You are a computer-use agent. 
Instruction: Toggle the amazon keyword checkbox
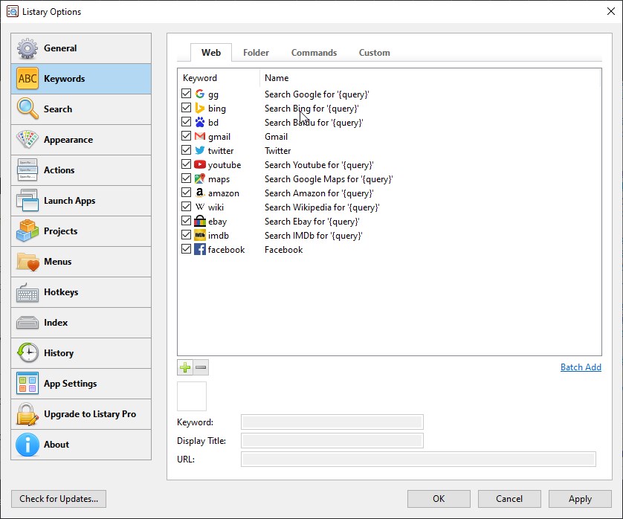point(186,193)
